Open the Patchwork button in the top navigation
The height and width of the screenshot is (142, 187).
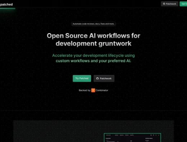(170, 4)
